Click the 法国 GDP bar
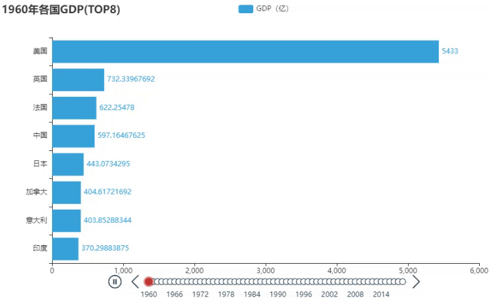This screenshot has height=302, width=493. [x=74, y=108]
